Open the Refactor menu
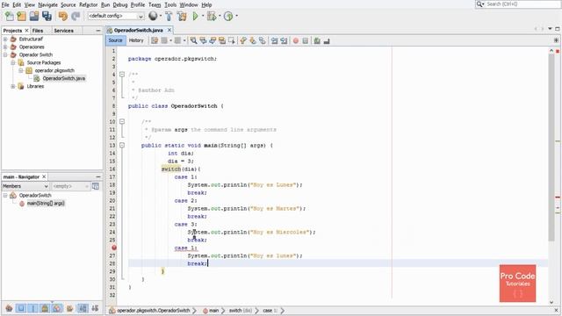The image size is (562, 316). (88, 4)
